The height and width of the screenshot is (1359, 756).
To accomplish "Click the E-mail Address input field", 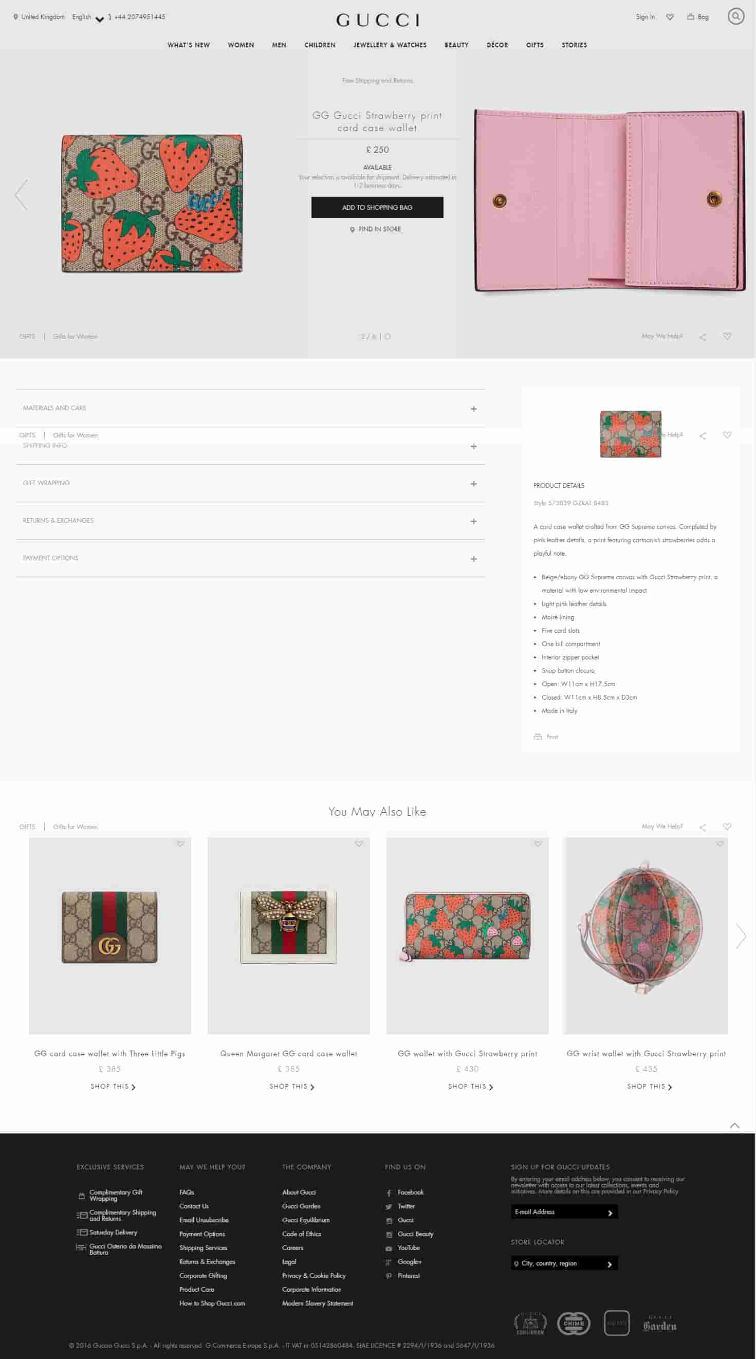I will [x=564, y=1212].
